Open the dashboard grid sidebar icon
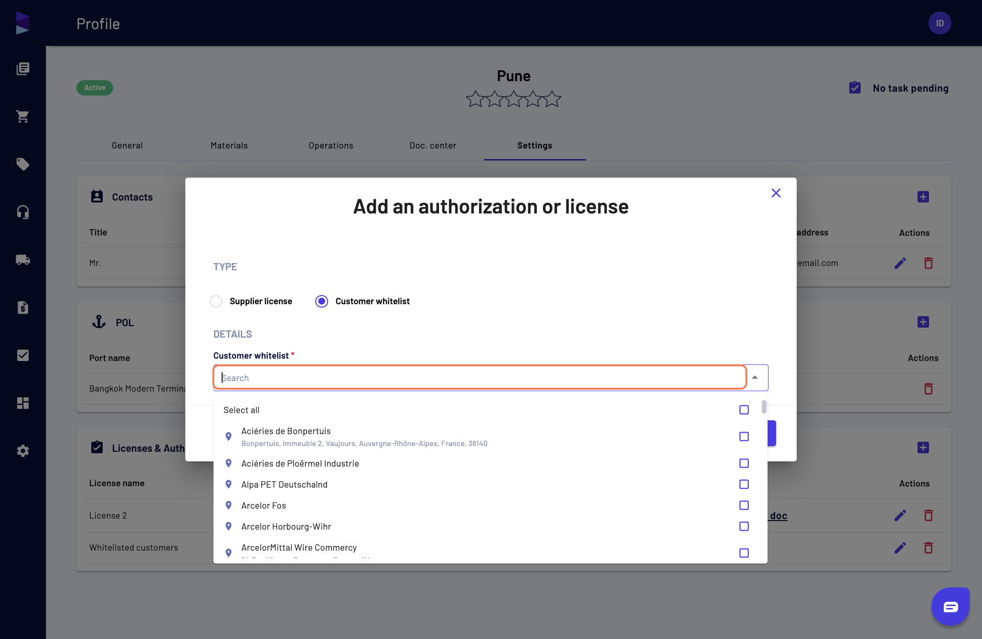Viewport: 982px width, 639px height. pyautogui.click(x=22, y=403)
